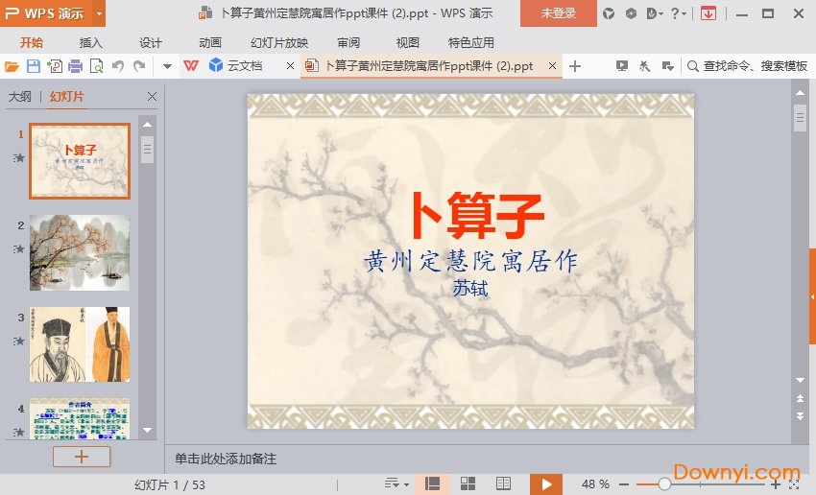Click the Open folder icon
Image resolution: width=816 pixels, height=495 pixels.
12,66
